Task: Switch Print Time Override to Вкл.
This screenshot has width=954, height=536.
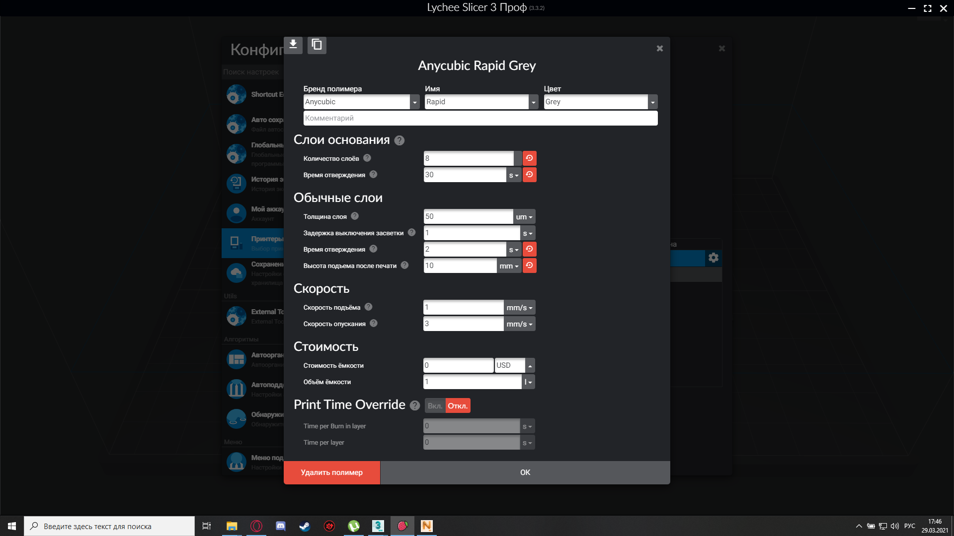Action: pos(435,406)
